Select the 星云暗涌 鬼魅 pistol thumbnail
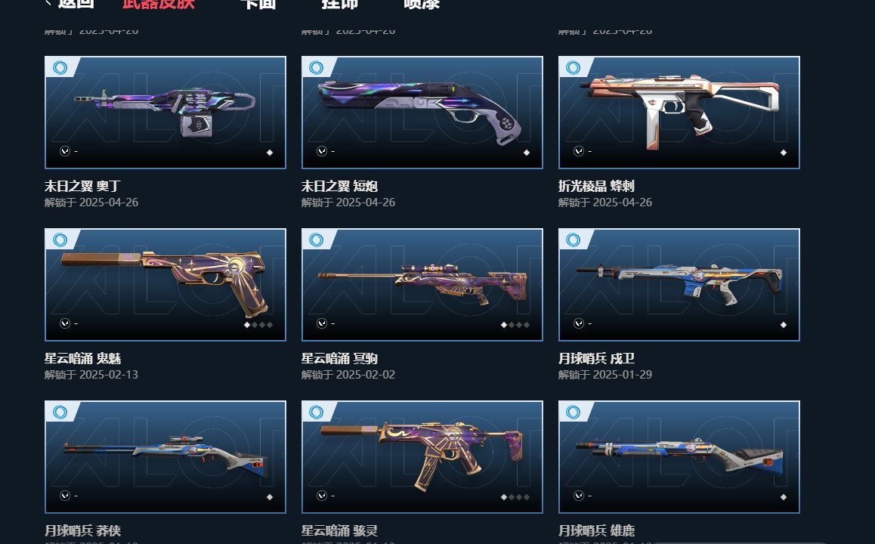Viewport: 875px width, 544px height. click(165, 285)
